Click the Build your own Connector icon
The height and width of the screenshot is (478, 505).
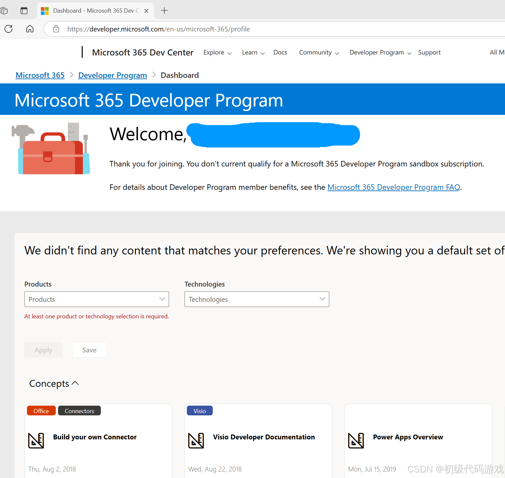pos(36,441)
